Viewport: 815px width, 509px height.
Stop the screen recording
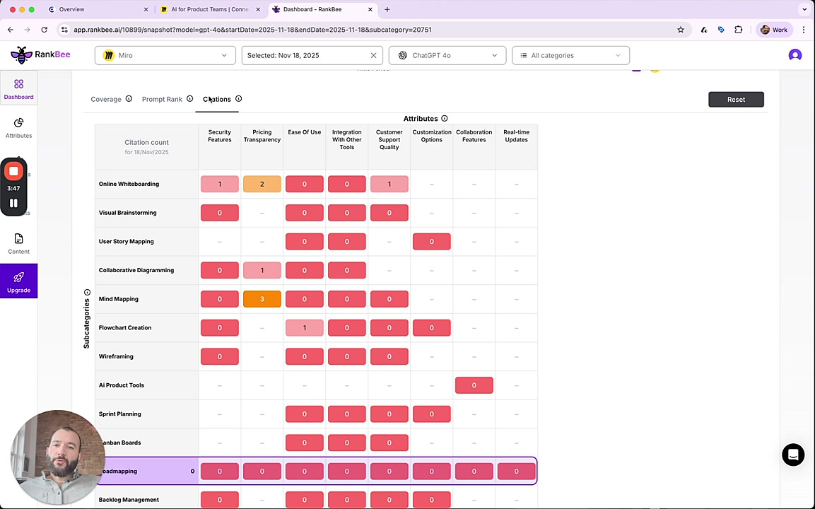click(x=13, y=172)
